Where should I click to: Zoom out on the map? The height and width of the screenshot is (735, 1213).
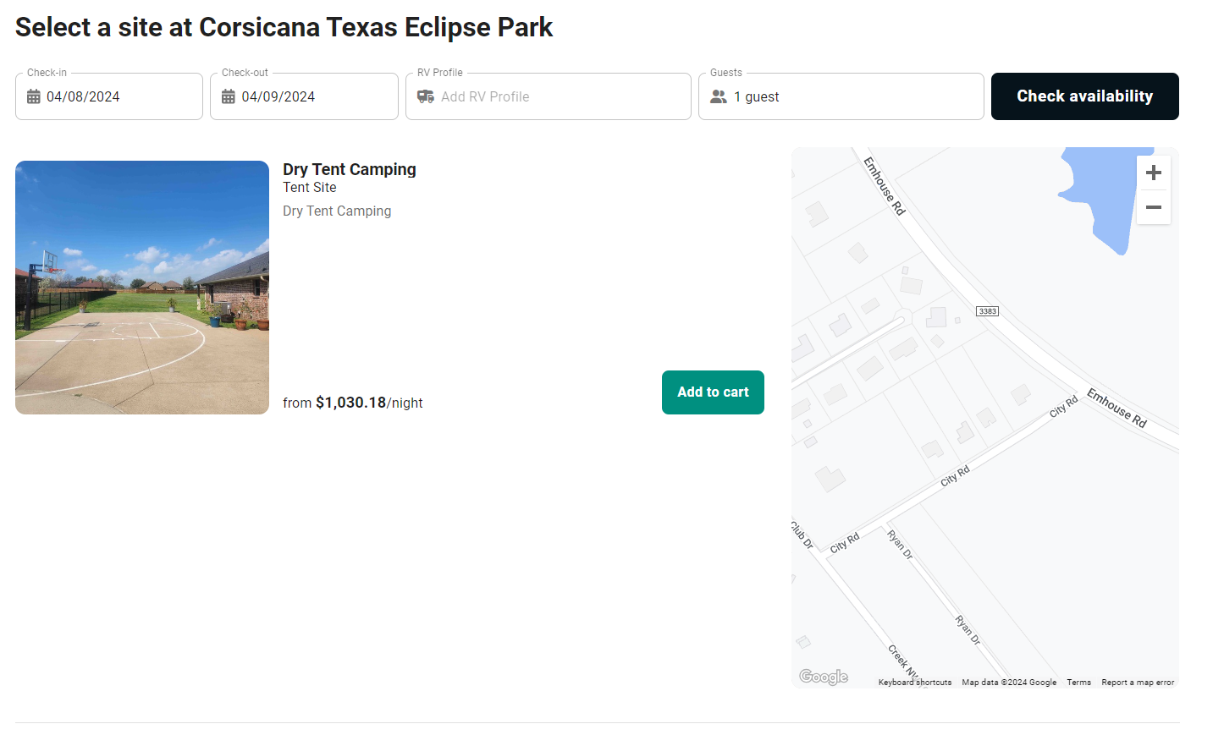click(x=1153, y=207)
